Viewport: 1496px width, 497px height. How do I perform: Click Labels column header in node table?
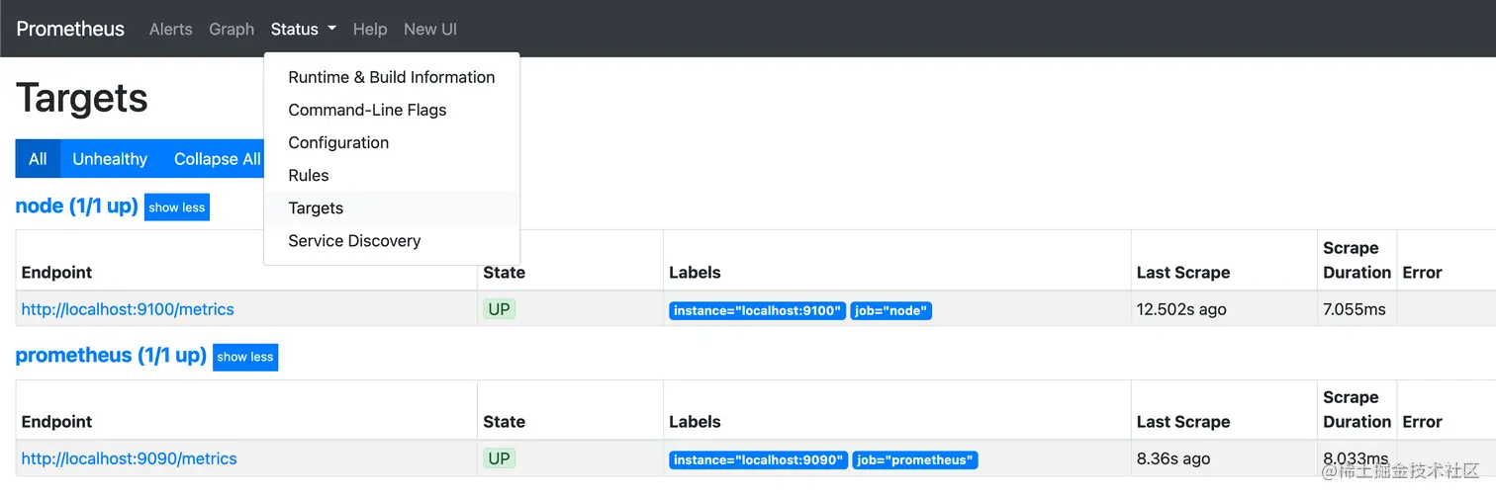point(695,273)
